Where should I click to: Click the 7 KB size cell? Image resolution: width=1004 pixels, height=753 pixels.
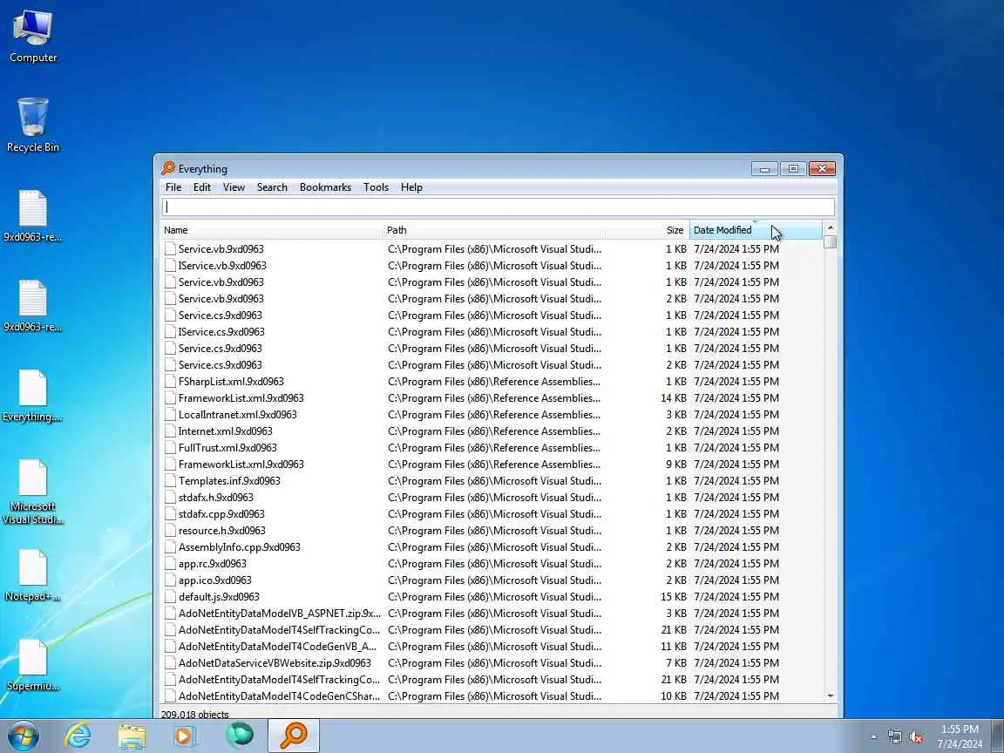(676, 662)
